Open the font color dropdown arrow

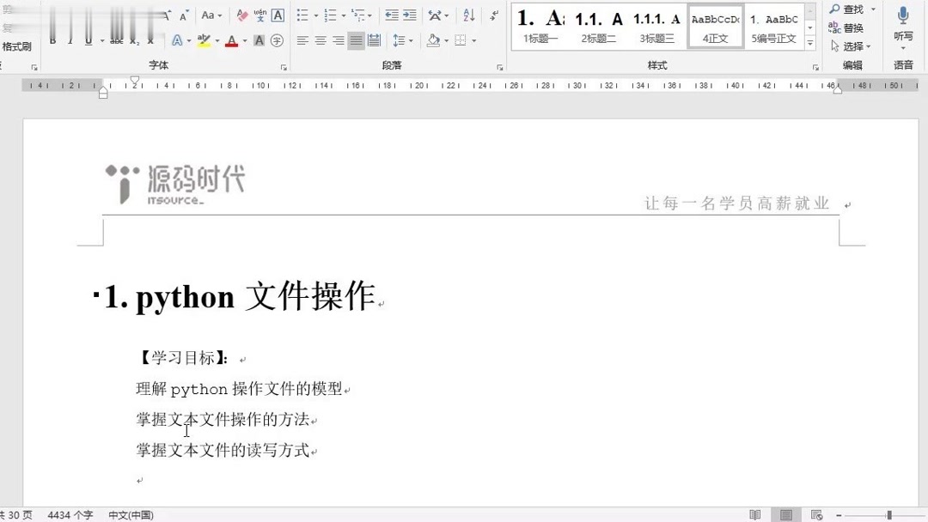(x=243, y=40)
